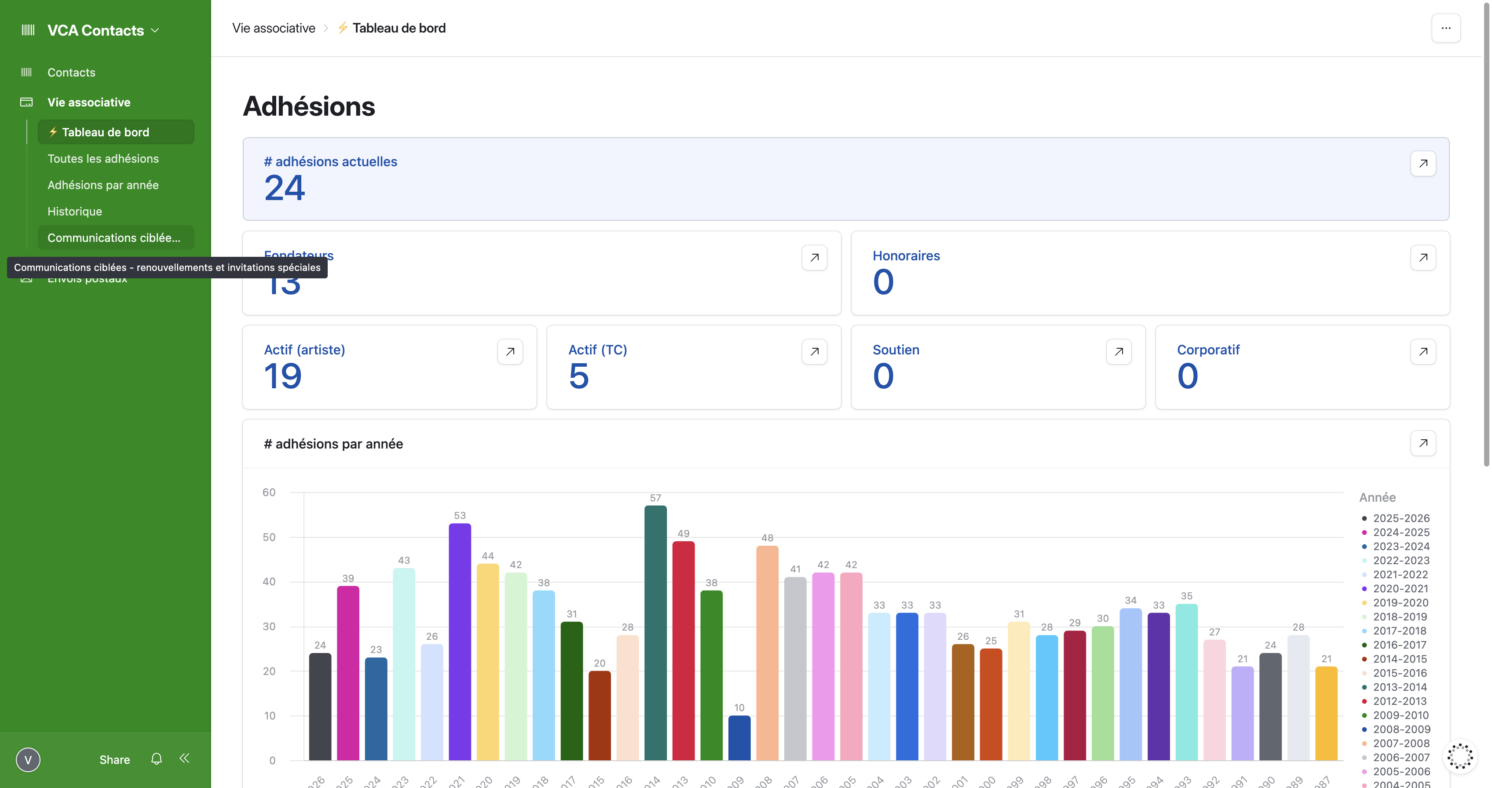This screenshot has width=1492, height=788.
Task: Open the three-dot more options menu
Action: [1446, 28]
